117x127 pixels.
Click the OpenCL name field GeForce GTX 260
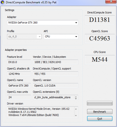(19, 85)
